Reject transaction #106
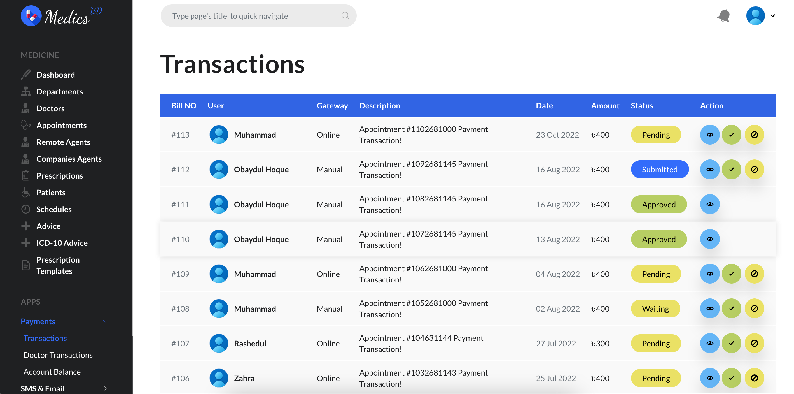The width and height of the screenshot is (794, 394). coord(754,378)
